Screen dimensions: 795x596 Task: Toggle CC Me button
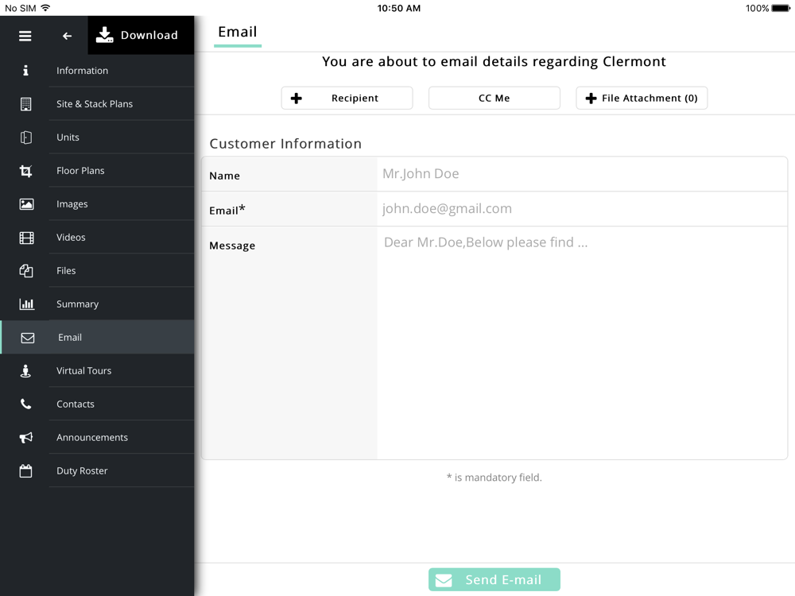tap(494, 99)
